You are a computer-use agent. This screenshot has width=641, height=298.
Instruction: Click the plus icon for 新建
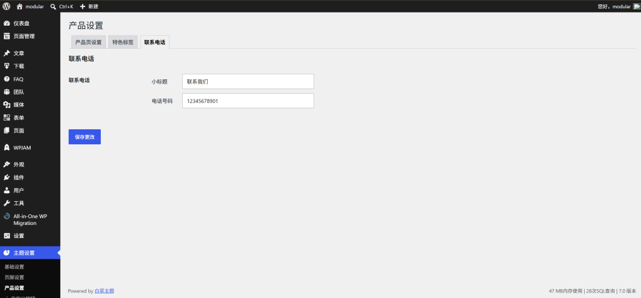pos(83,6)
